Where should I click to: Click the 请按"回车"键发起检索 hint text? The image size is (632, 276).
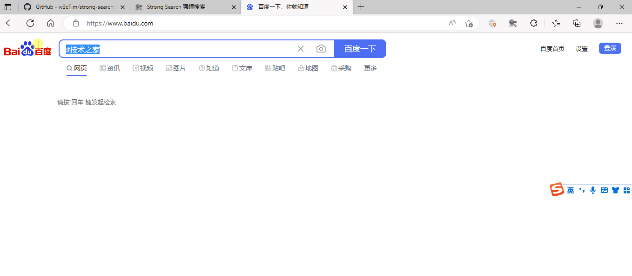tap(87, 102)
